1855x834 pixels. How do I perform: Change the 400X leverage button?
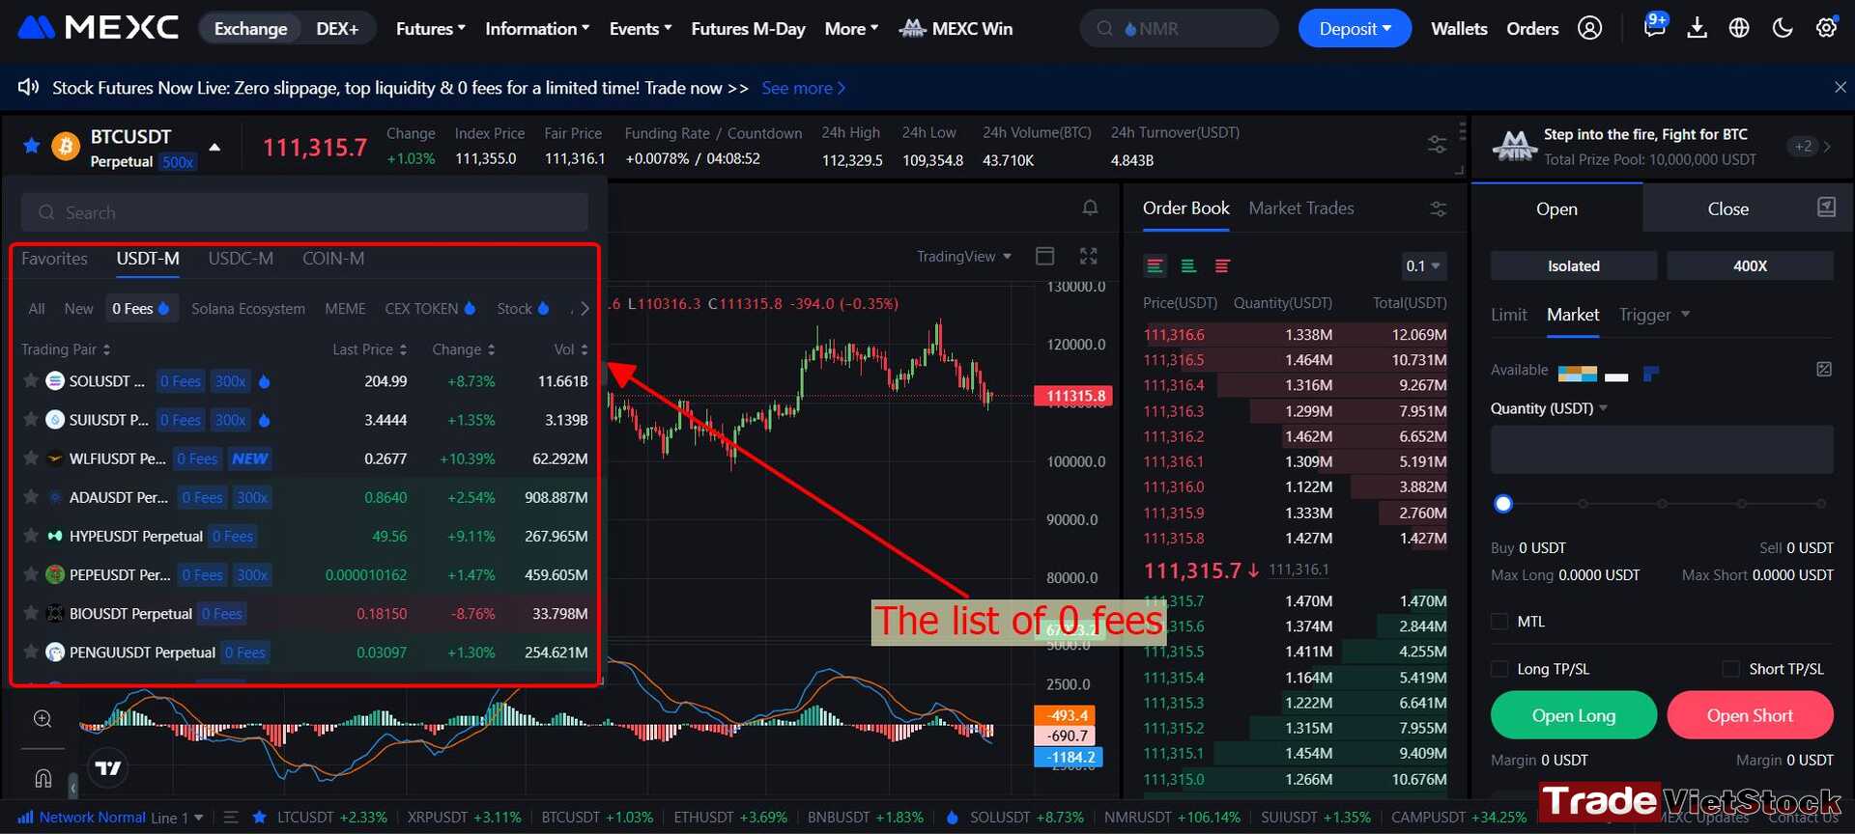click(1750, 265)
